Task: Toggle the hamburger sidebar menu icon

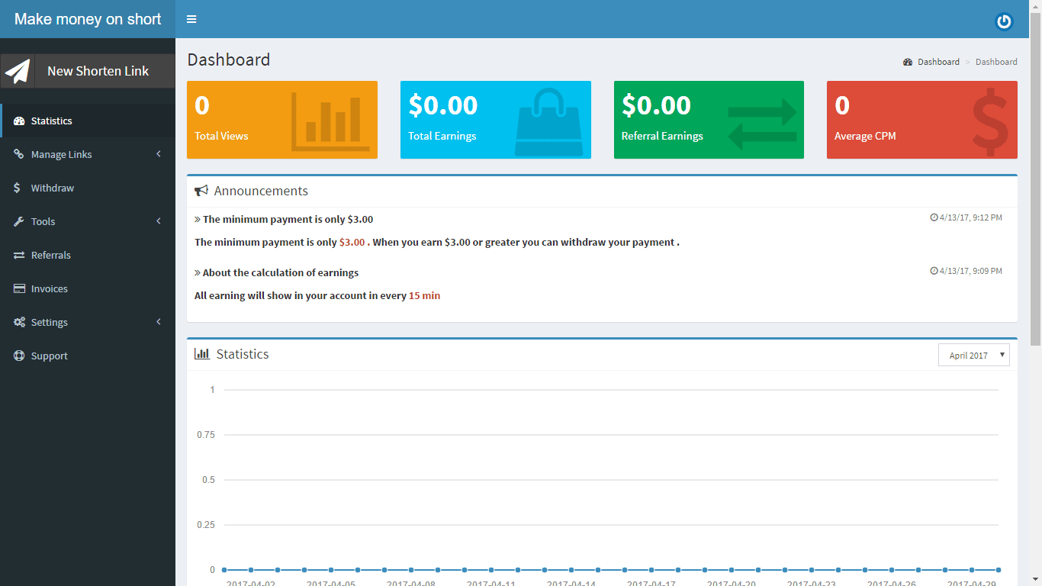Action: tap(191, 19)
